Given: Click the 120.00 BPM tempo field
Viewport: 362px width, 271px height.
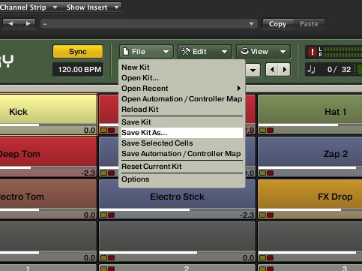Looking at the screenshot, I should click(x=78, y=69).
